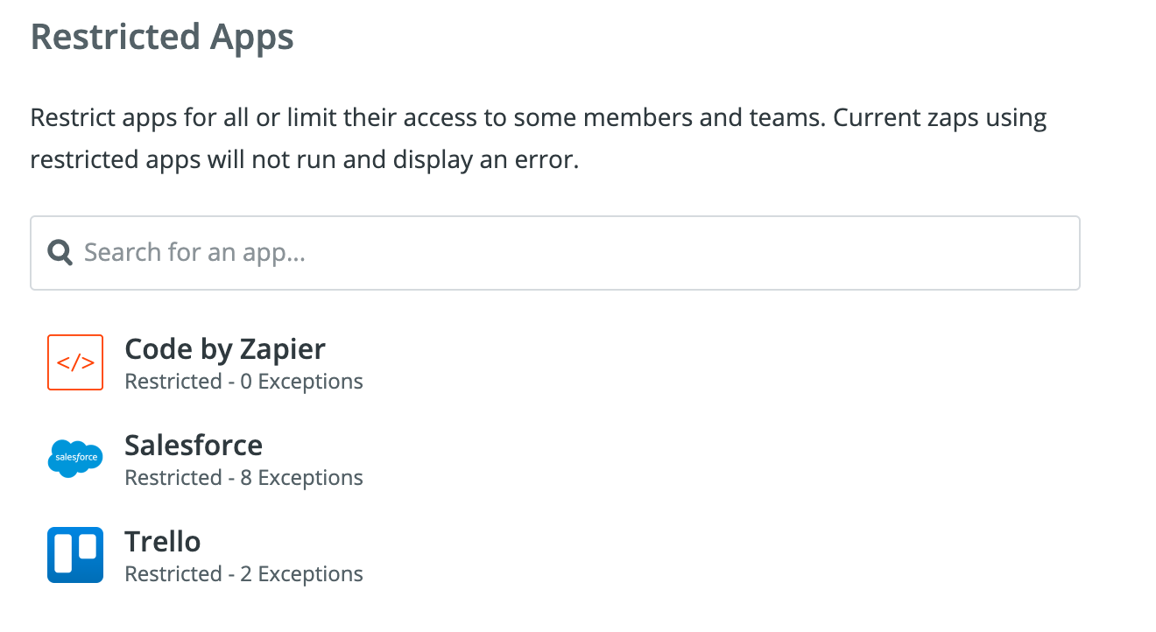Image resolution: width=1156 pixels, height=632 pixels.
Task: Focus the 'Search for an app...' field
Action: click(x=555, y=253)
